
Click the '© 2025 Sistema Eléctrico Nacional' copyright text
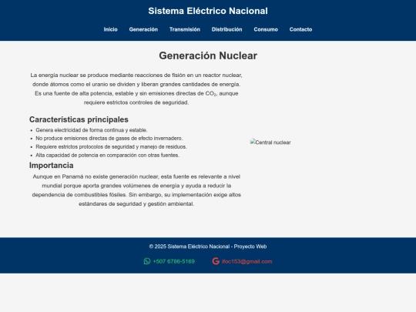[208, 247]
